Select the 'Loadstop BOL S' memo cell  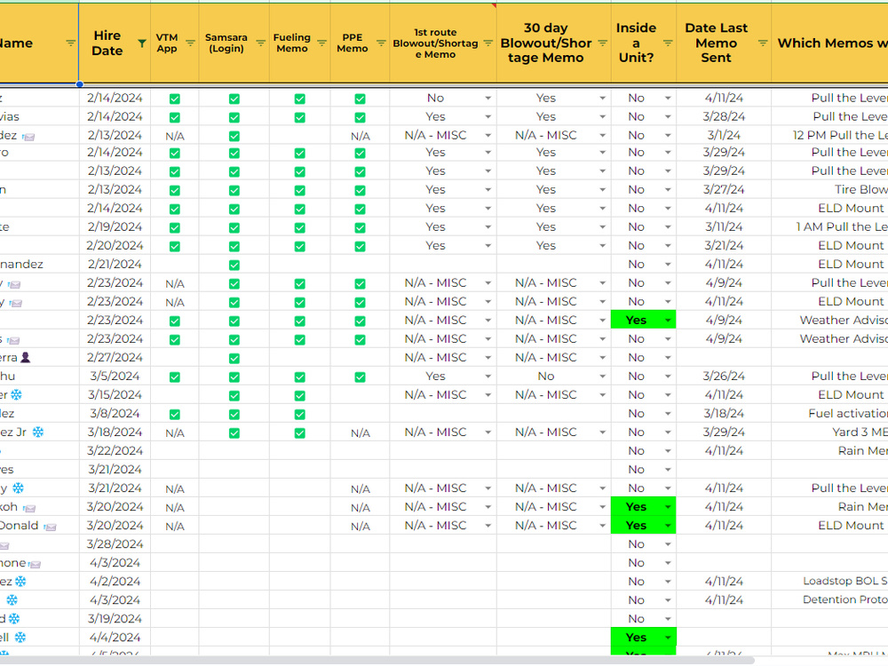pyautogui.click(x=829, y=581)
